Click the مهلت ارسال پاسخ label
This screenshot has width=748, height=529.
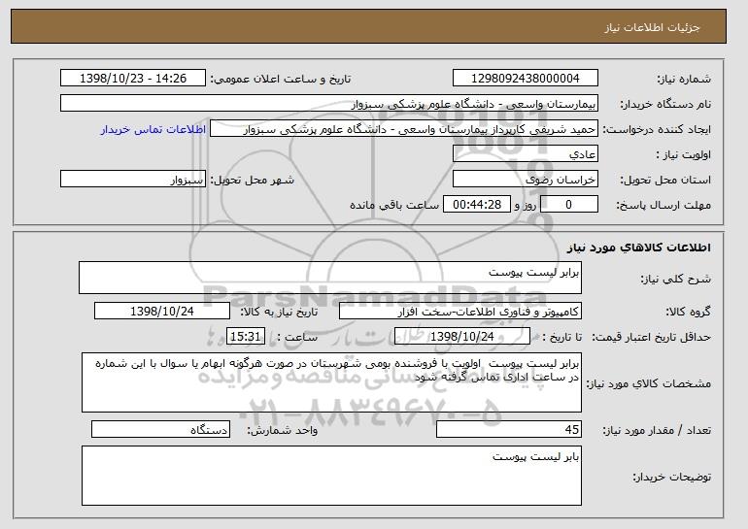point(663,205)
